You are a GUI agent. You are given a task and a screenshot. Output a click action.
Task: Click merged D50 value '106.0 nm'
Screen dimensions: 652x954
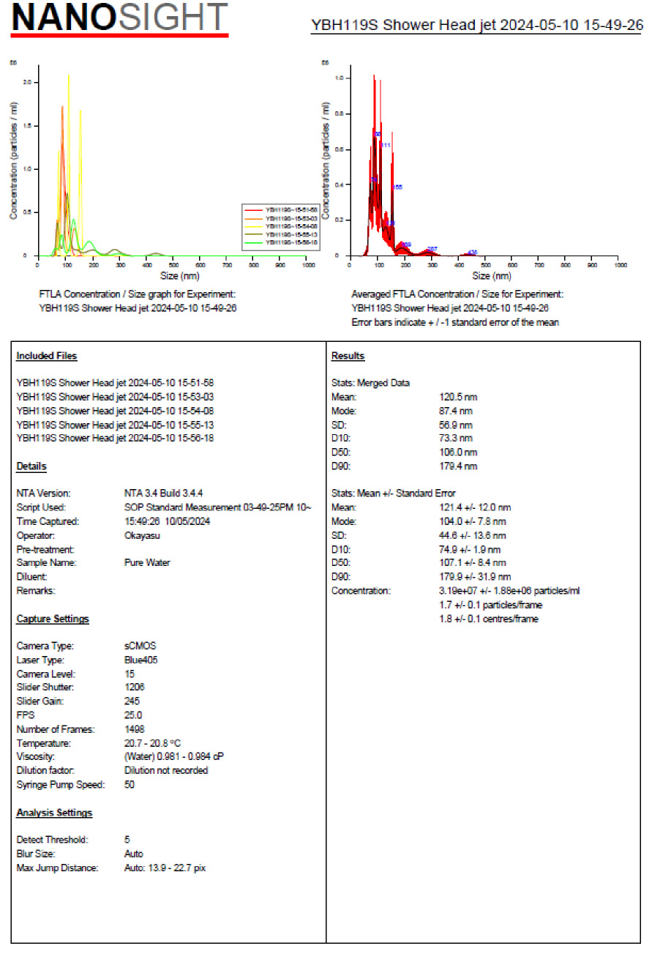(458, 452)
